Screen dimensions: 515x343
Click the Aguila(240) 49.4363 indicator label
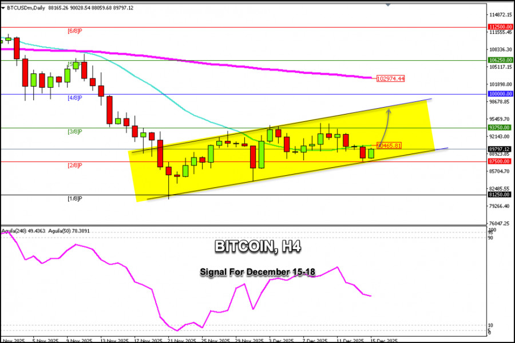click(23, 231)
